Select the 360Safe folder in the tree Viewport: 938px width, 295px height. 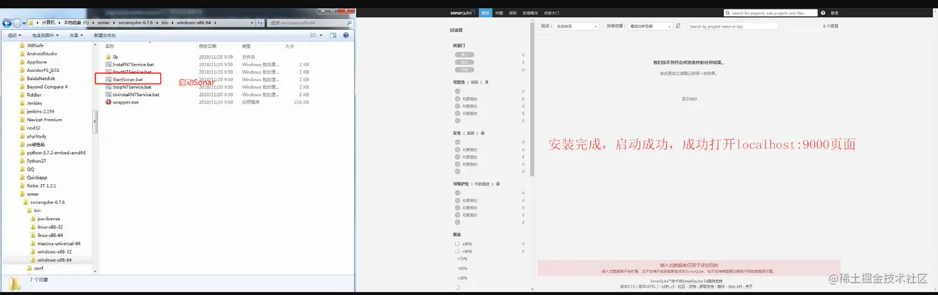click(x=32, y=45)
